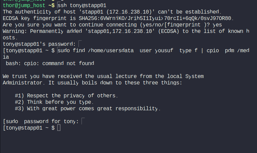This screenshot has height=153, width=257.
Task: Click the cursor box after tony@stapp01's password
Action: [x=80, y=44]
